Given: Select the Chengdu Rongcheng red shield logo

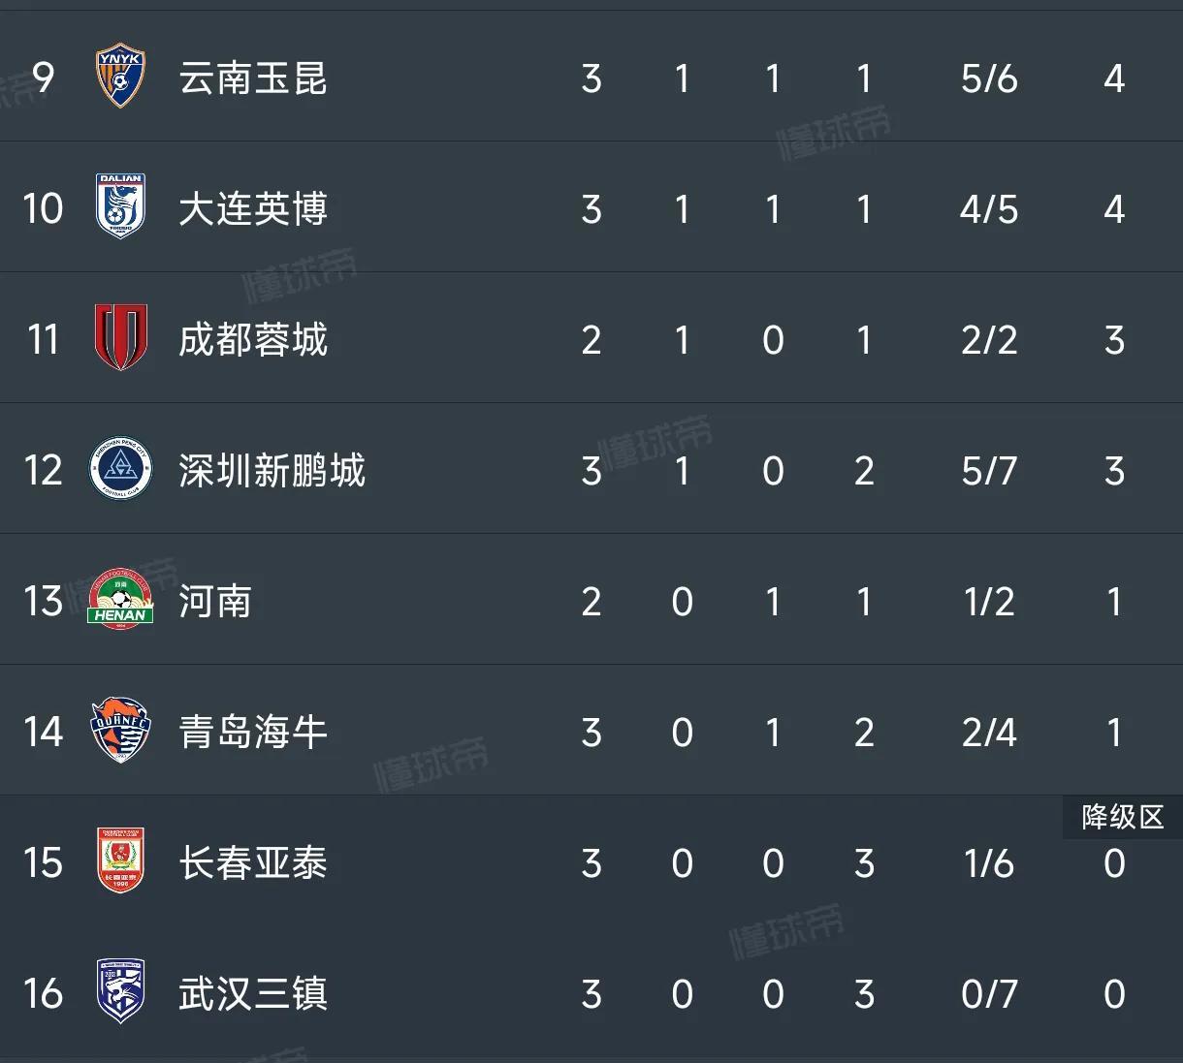Looking at the screenshot, I should click(120, 337).
